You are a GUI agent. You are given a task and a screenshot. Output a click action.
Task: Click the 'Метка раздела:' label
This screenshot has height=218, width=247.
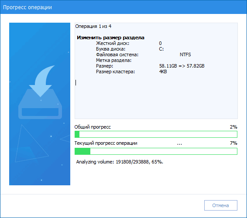(x=113, y=60)
